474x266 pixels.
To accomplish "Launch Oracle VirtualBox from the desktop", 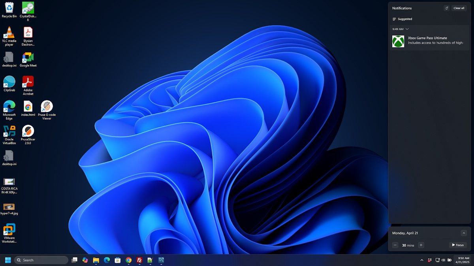I will tap(9, 135).
